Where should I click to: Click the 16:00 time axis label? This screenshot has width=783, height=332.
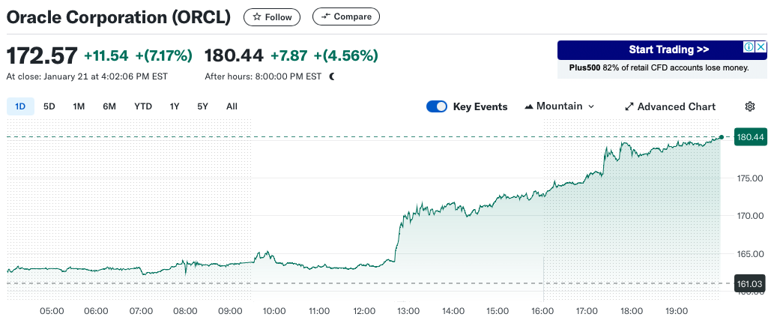542,311
